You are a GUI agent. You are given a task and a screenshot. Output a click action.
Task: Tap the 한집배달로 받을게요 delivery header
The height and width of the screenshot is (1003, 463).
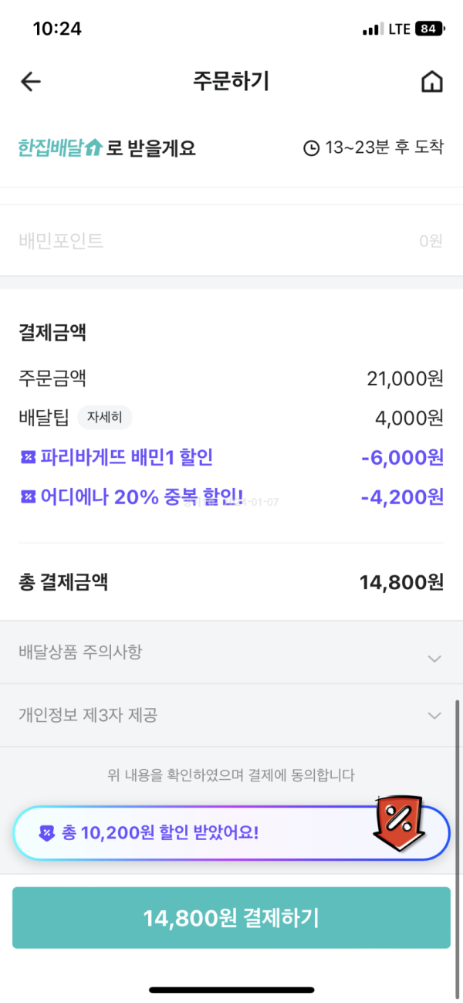106,147
